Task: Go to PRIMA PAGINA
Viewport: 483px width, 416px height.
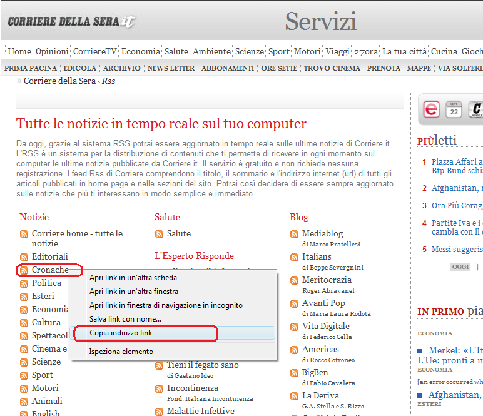Action: [31, 68]
